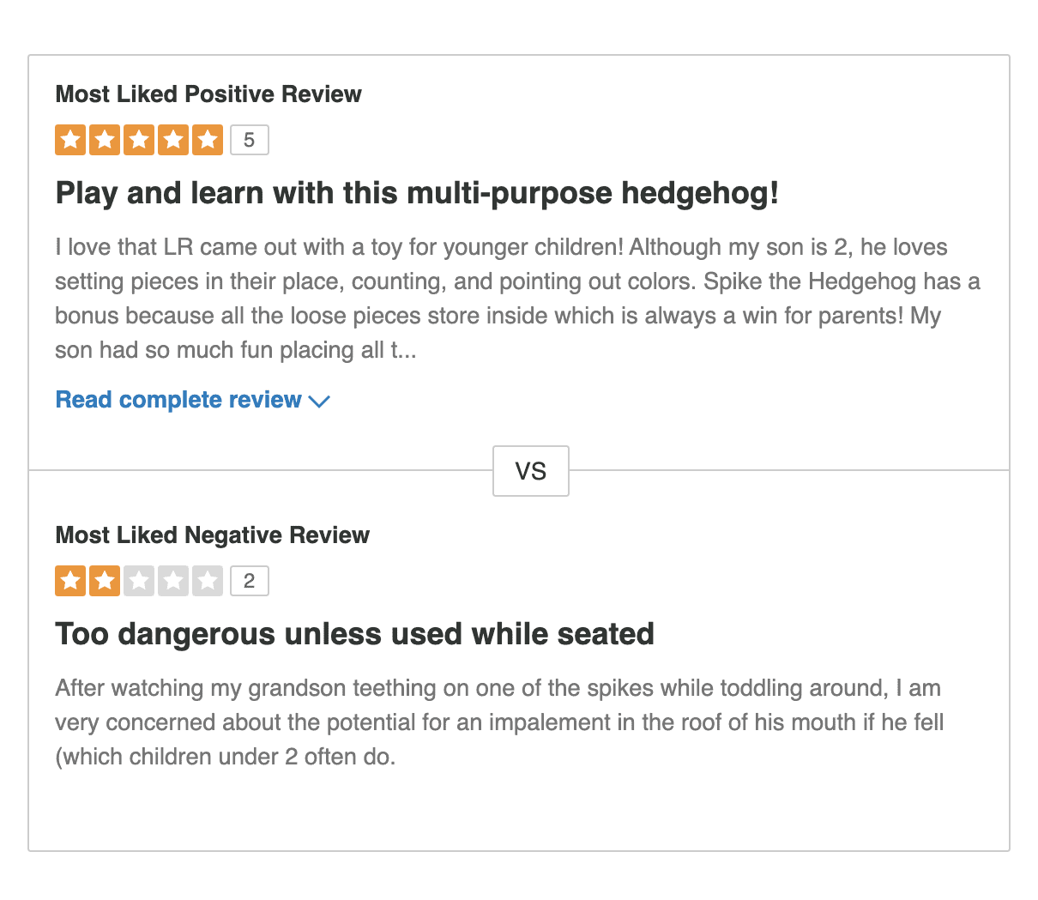This screenshot has height=900, width=1038.
Task: Select the first star in the positive rating
Action: 70,139
